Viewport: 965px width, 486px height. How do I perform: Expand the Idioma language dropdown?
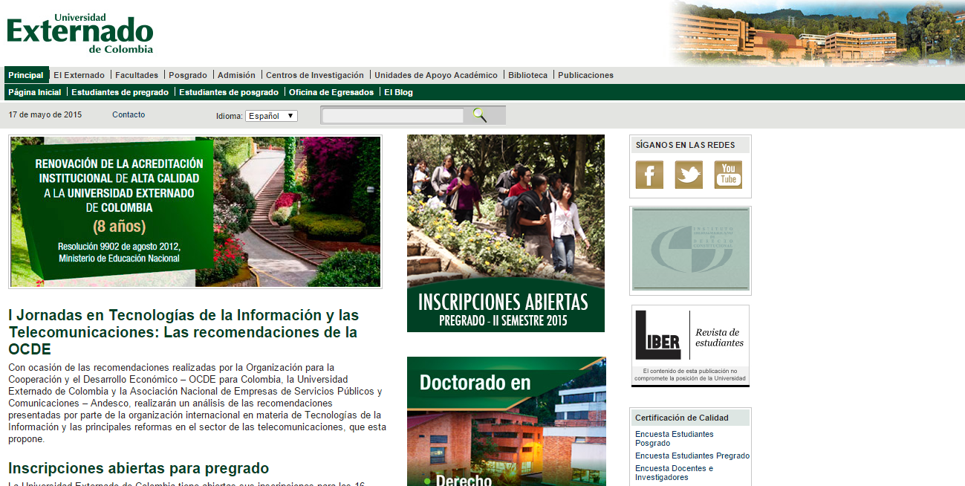pos(271,116)
